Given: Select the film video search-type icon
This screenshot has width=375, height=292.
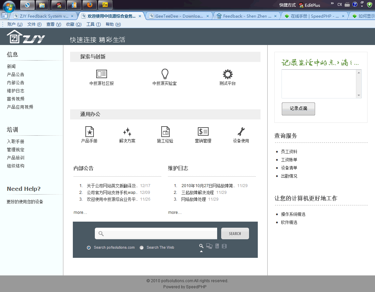Looking at the screenshot, I should (224, 246).
